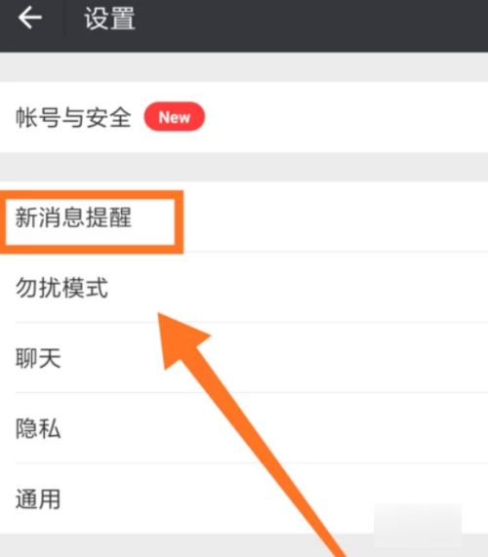The width and height of the screenshot is (488, 557).
Task: Tap the 勿扰模式 text label
Action: click(x=61, y=288)
